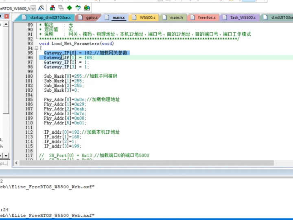Open Options for Target magic wand icon

coord(41,8)
